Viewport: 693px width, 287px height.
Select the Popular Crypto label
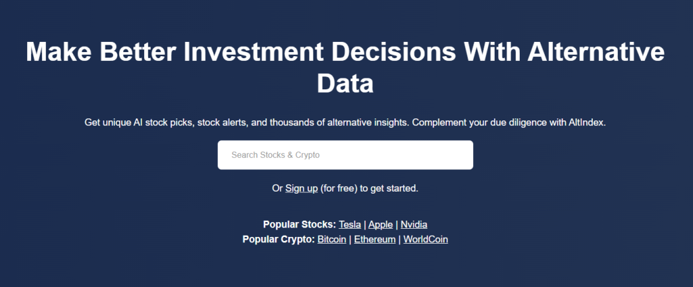(279, 240)
